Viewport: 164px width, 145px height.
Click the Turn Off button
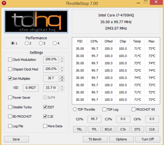148,139
